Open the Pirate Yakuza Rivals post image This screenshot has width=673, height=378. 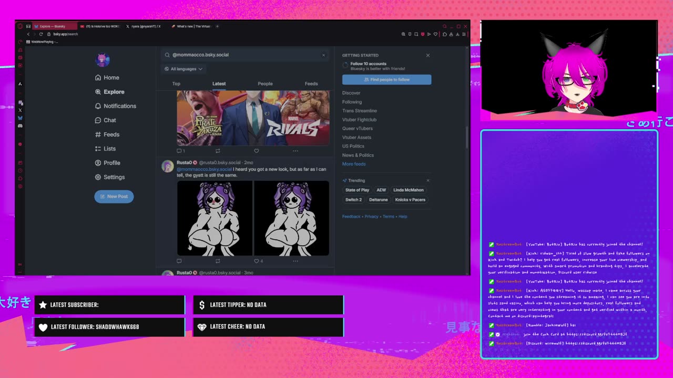pos(253,118)
